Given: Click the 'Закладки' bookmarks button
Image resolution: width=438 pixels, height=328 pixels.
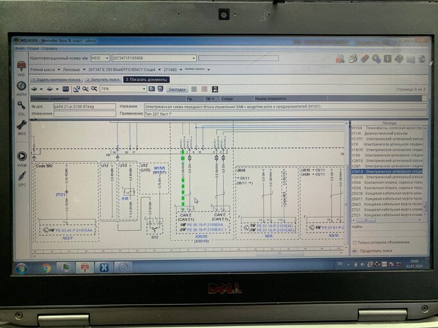Looking at the screenshot, I should [x=177, y=89].
